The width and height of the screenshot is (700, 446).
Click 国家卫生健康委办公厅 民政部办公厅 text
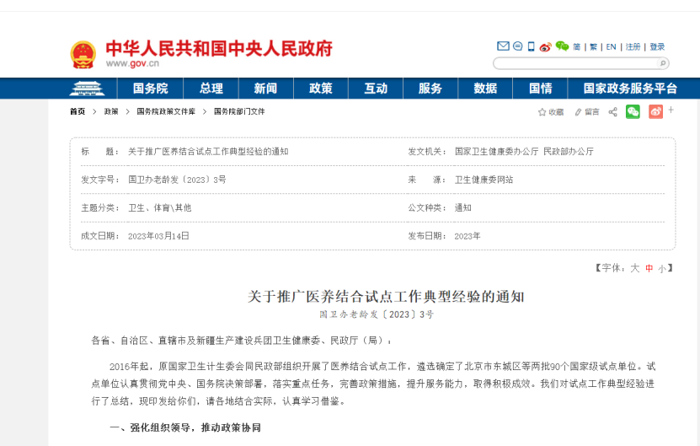[x=524, y=152]
